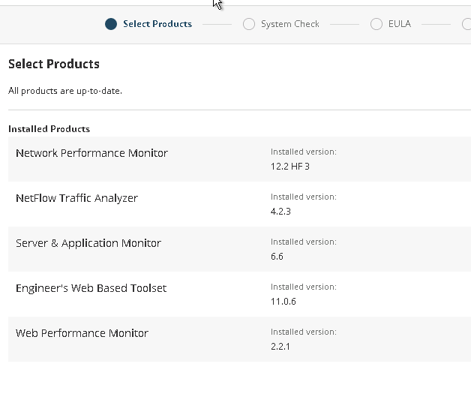
Task: Click the filled Select Products step circle
Action: point(111,24)
